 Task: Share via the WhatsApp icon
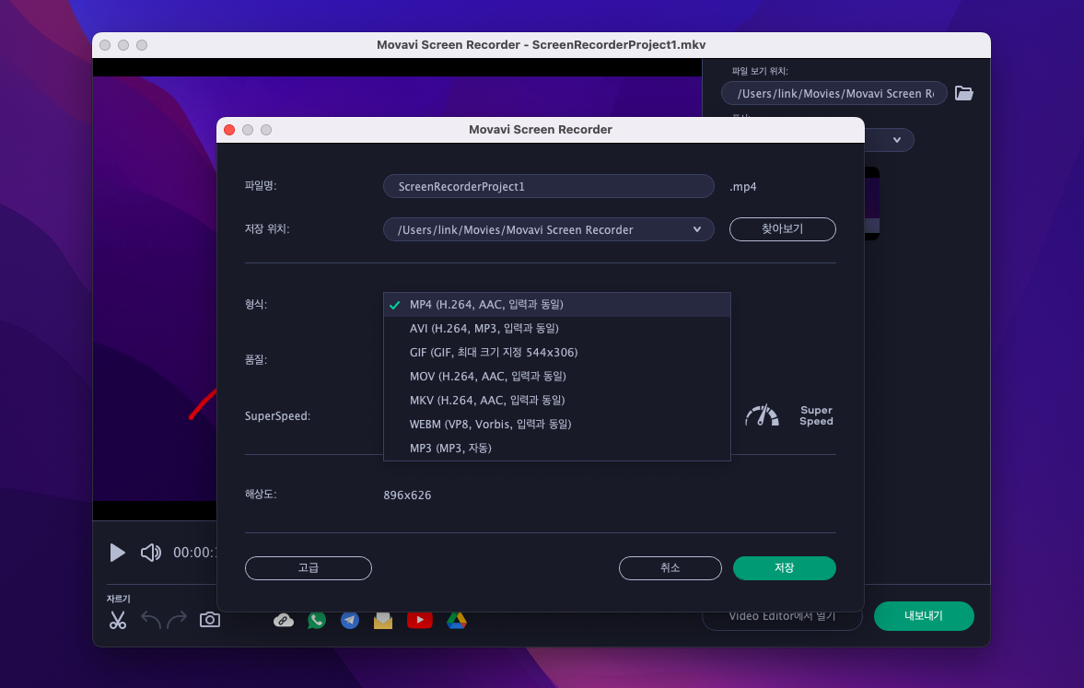point(317,620)
